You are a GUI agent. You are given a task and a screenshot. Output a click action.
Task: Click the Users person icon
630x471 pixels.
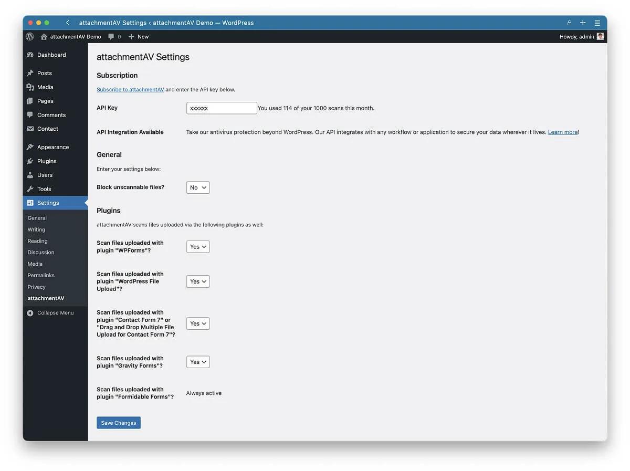[x=30, y=175]
